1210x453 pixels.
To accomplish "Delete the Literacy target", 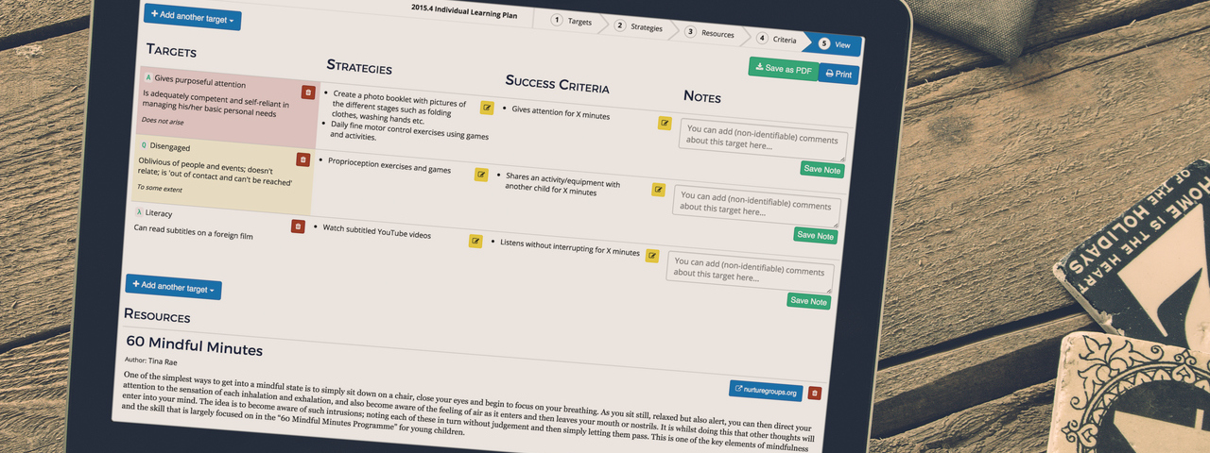I will 298,226.
